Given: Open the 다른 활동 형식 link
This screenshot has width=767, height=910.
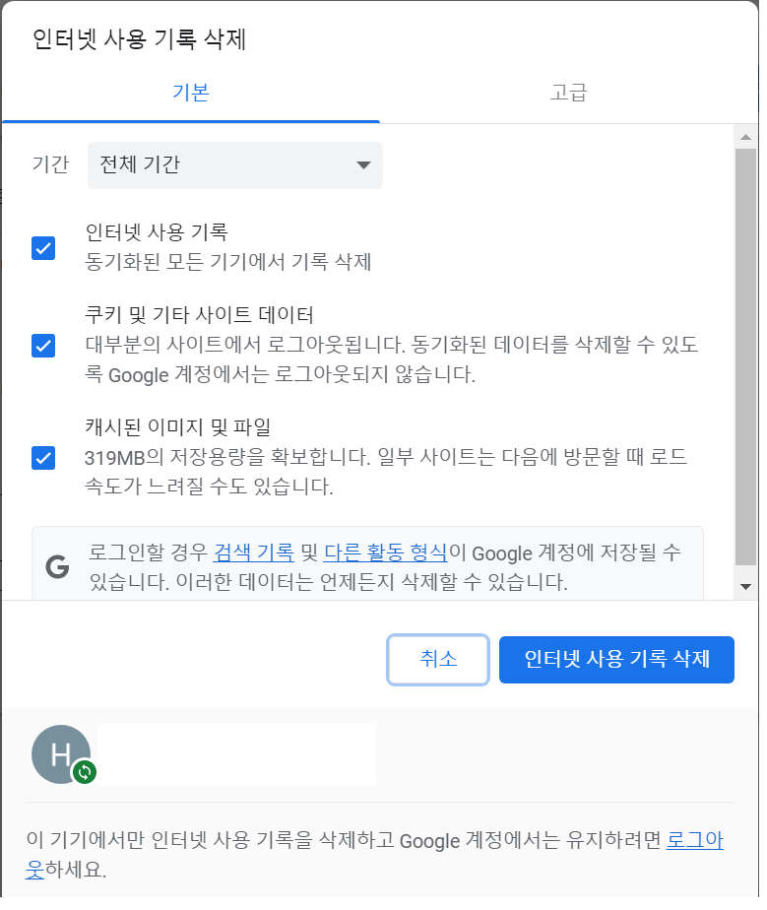Looking at the screenshot, I should coord(385,552).
